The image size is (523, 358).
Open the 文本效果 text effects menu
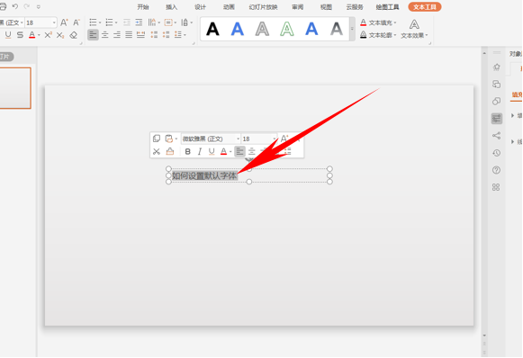coord(414,29)
